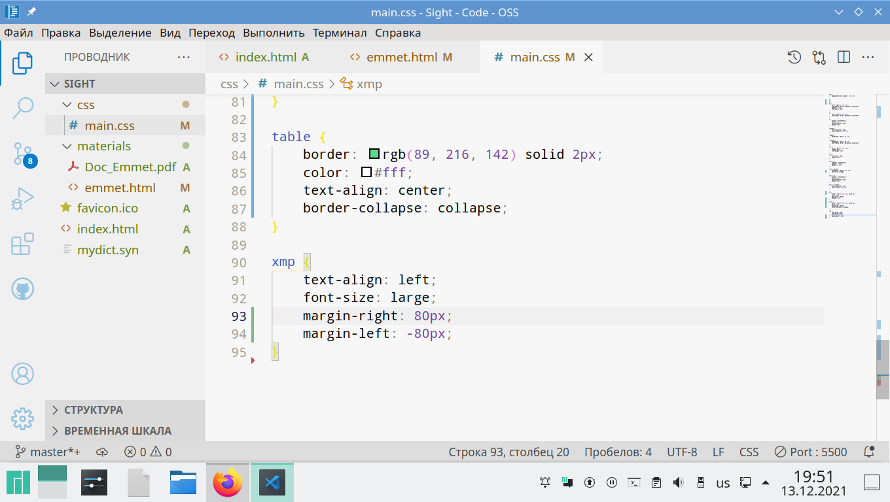Image resolution: width=890 pixels, height=502 pixels.
Task: Switch to the emmet.html tab
Action: (x=401, y=58)
